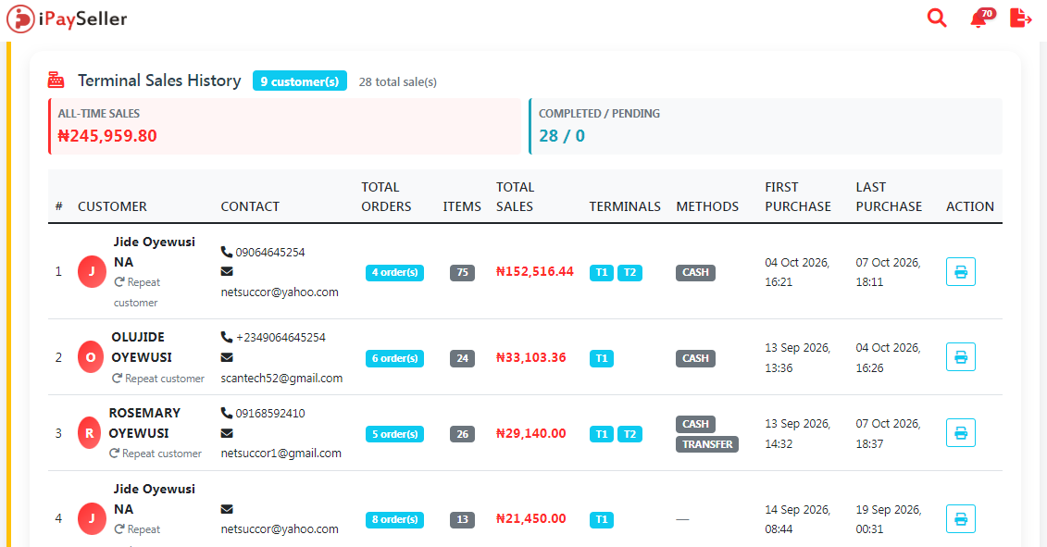Open the search magnifier icon
Image resolution: width=1047 pixels, height=547 pixels.
pyautogui.click(x=937, y=18)
